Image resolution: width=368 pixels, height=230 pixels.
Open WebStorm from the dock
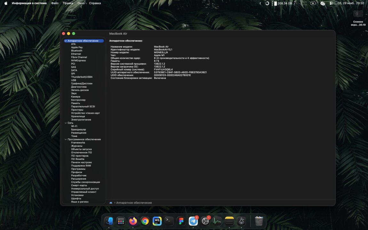157,221
